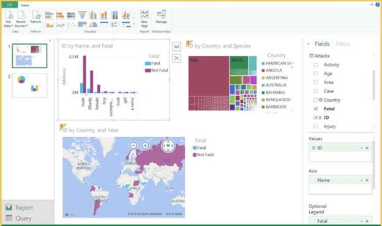Viewport: 382px width, 226px height.
Task: Select page 2 thumbnail
Action: click(x=29, y=86)
